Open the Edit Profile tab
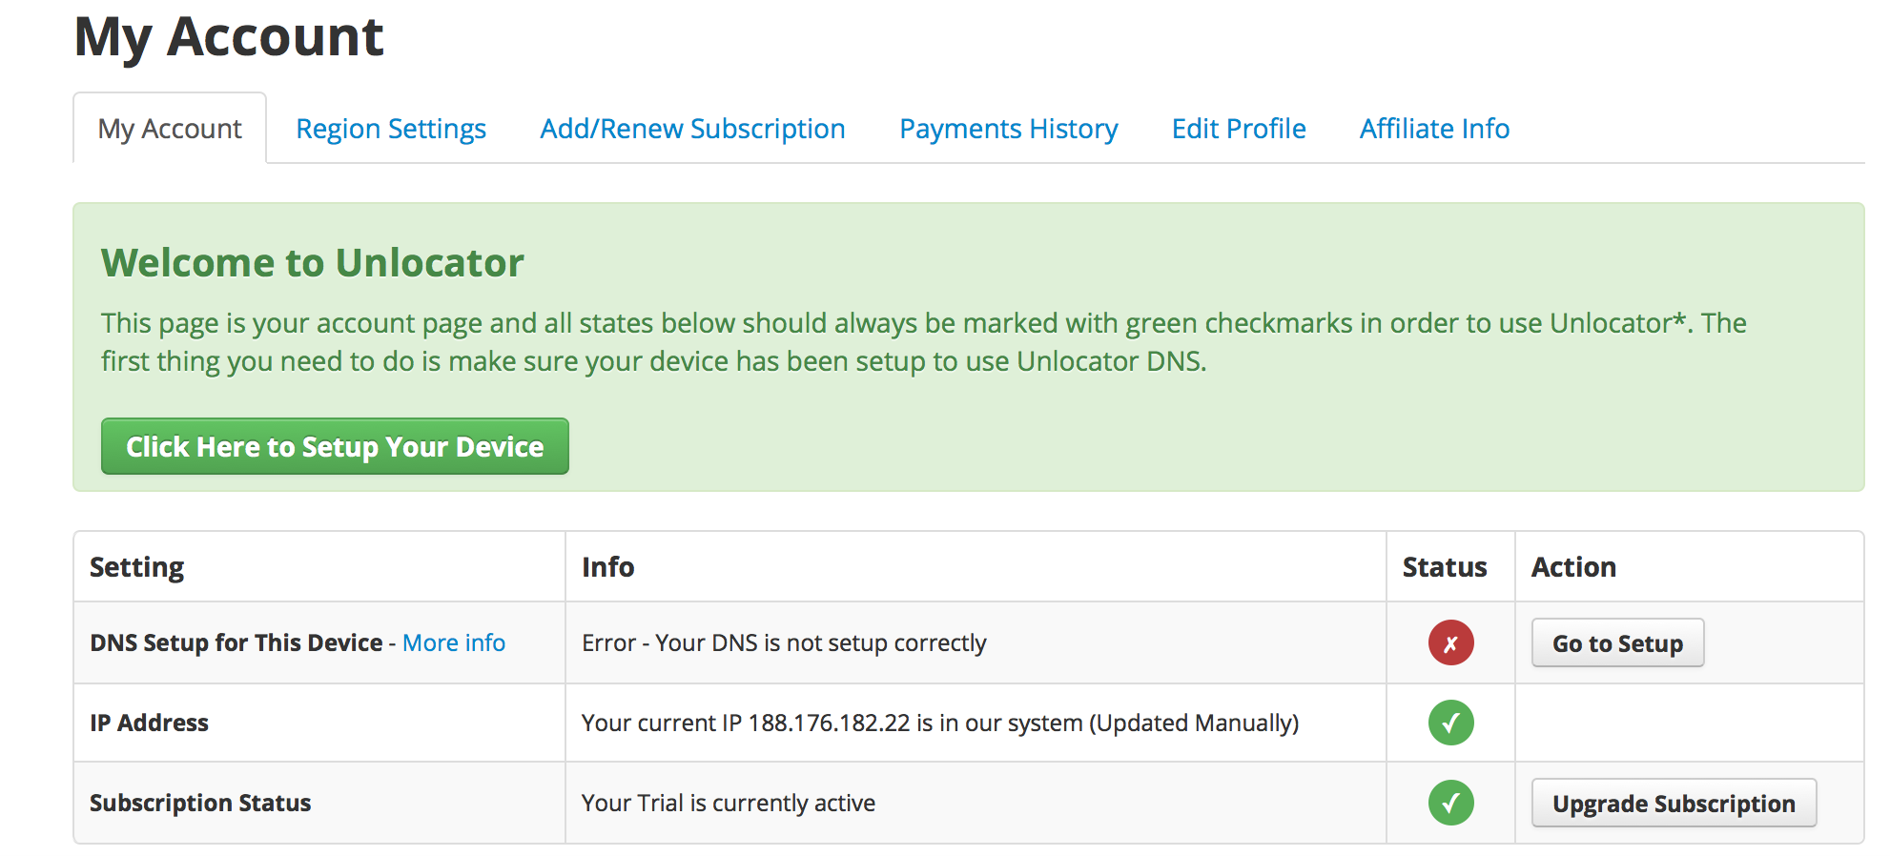The image size is (1890, 856). pyautogui.click(x=1239, y=129)
